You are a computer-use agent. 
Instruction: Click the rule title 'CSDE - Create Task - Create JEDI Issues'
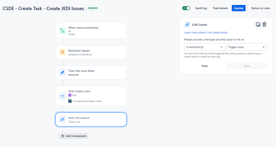click(43, 9)
